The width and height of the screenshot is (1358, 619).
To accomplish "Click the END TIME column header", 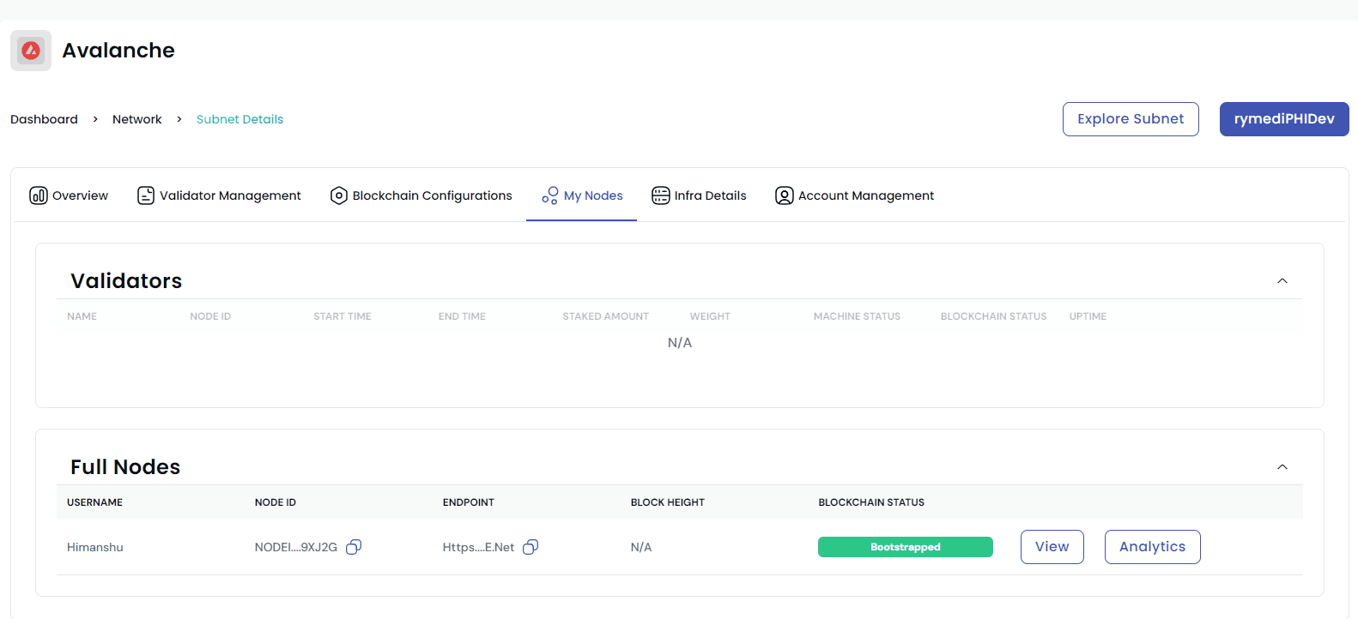I will pos(462,316).
